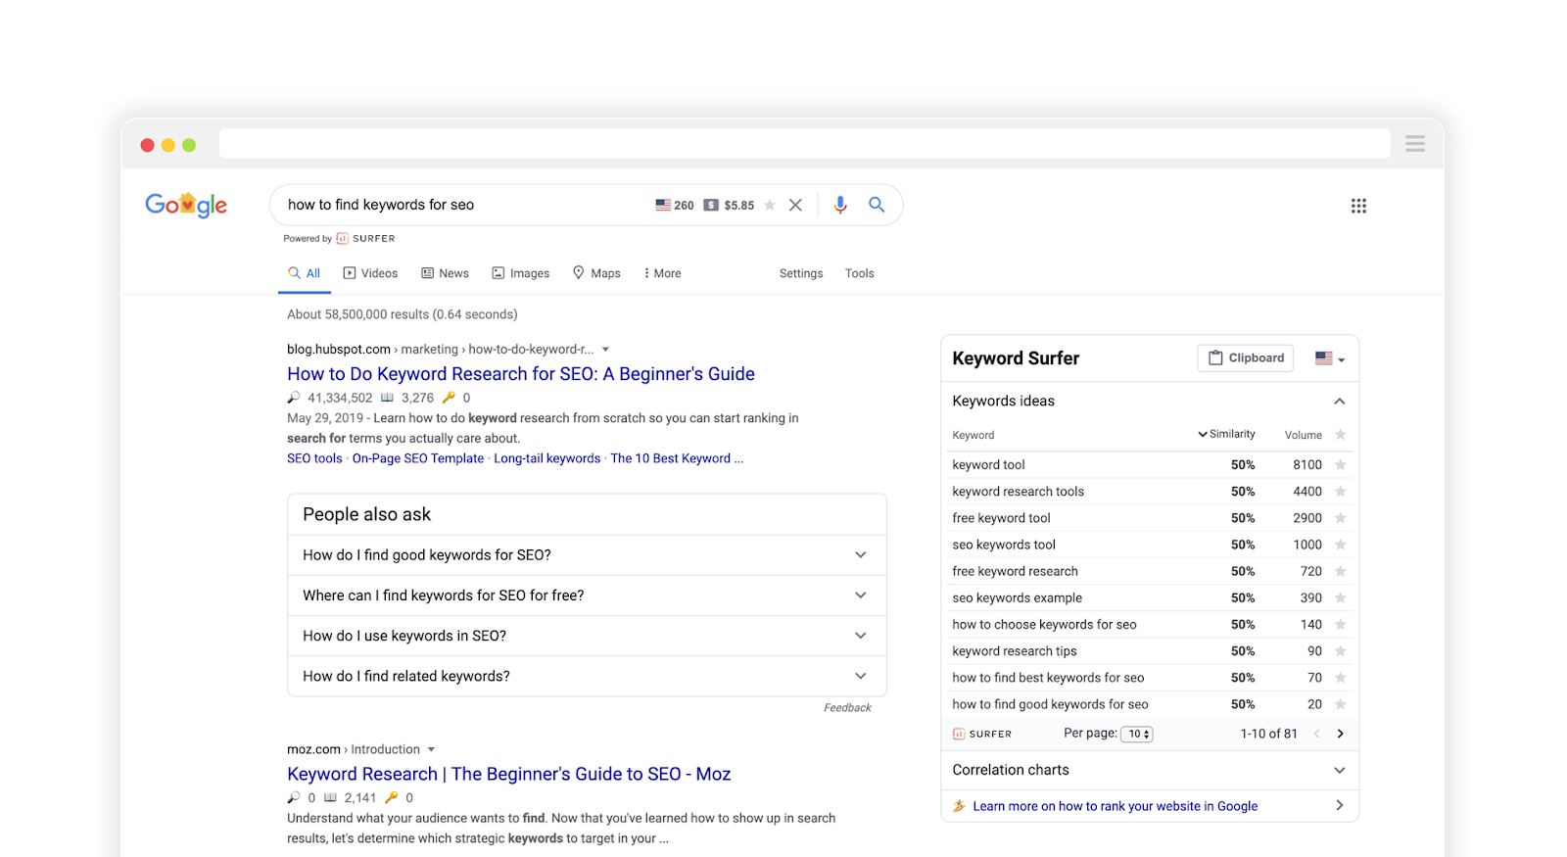Open the browser hamburger menu icon
Viewport: 1567px width, 857px height.
(x=1414, y=144)
